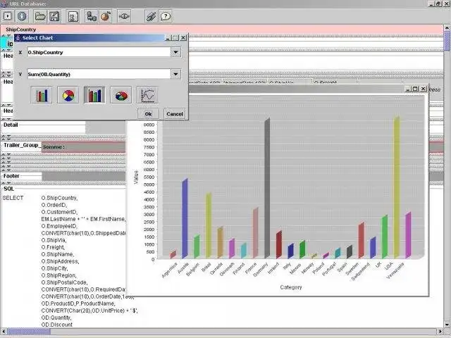451x338 pixels.
Task: Choose the line curve chart type
Action: [147, 95]
